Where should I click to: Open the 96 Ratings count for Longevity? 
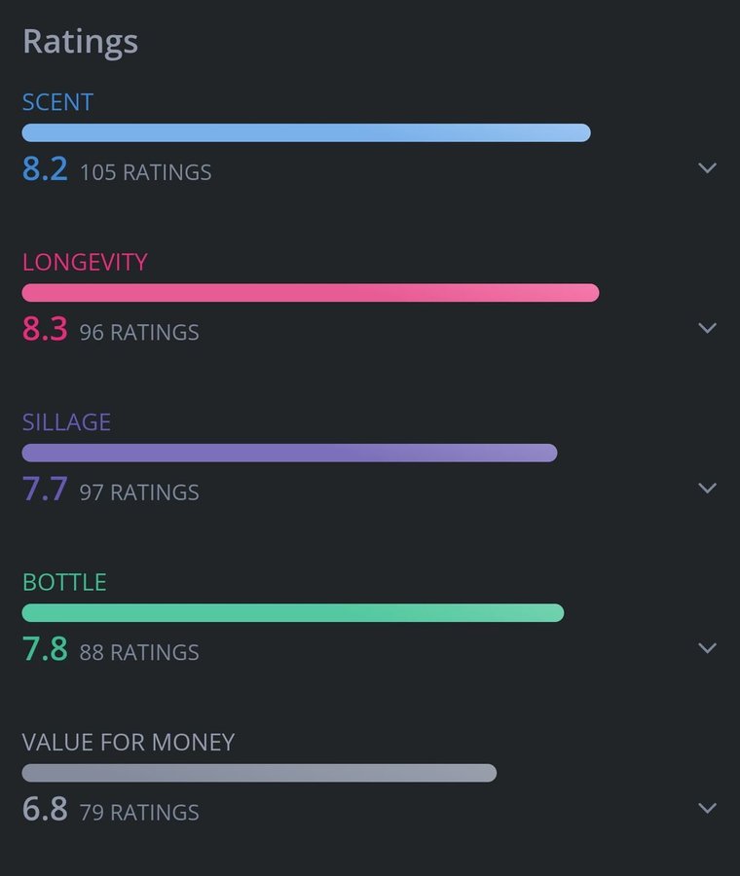(x=139, y=333)
